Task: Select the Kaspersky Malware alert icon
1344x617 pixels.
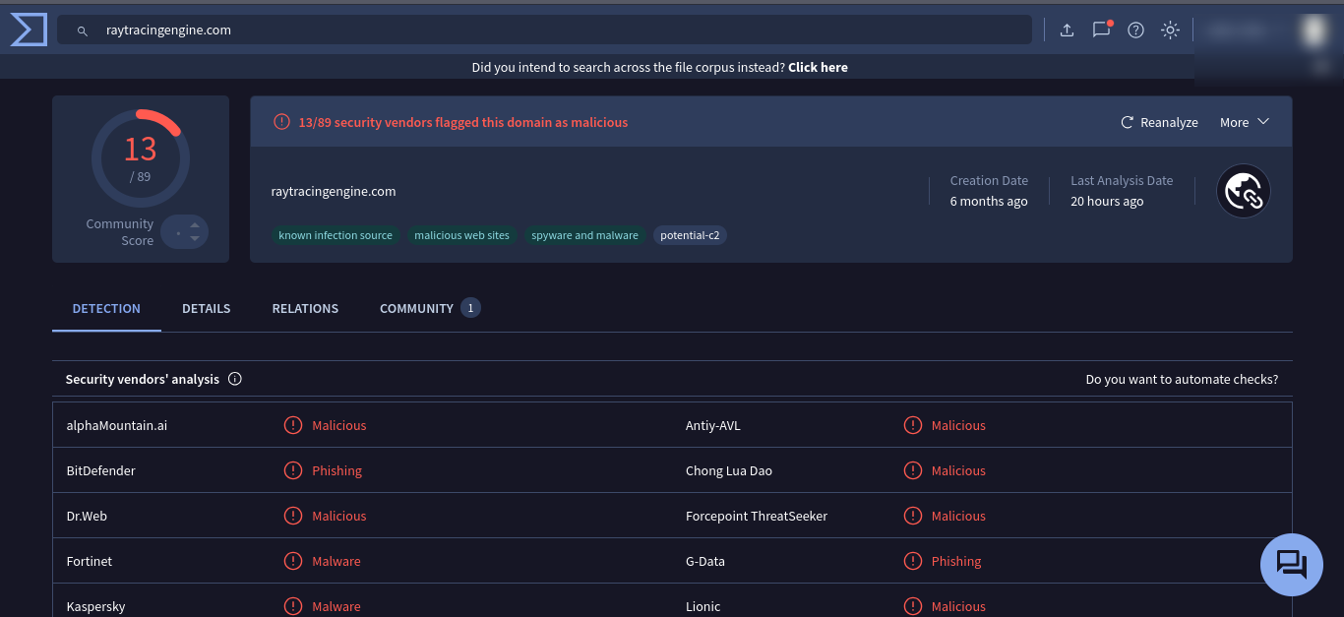Action: click(x=293, y=606)
